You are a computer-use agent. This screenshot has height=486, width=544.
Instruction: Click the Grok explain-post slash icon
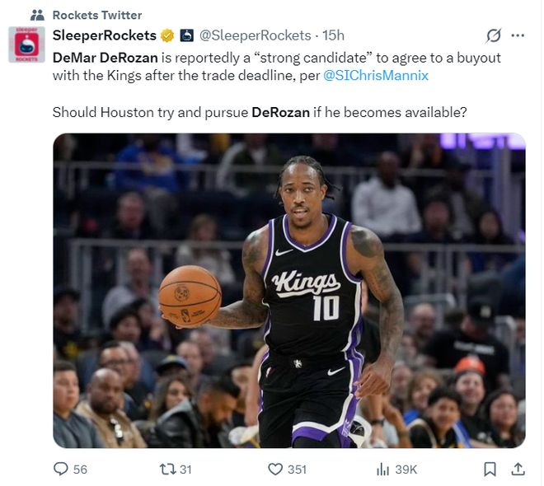[x=494, y=35]
